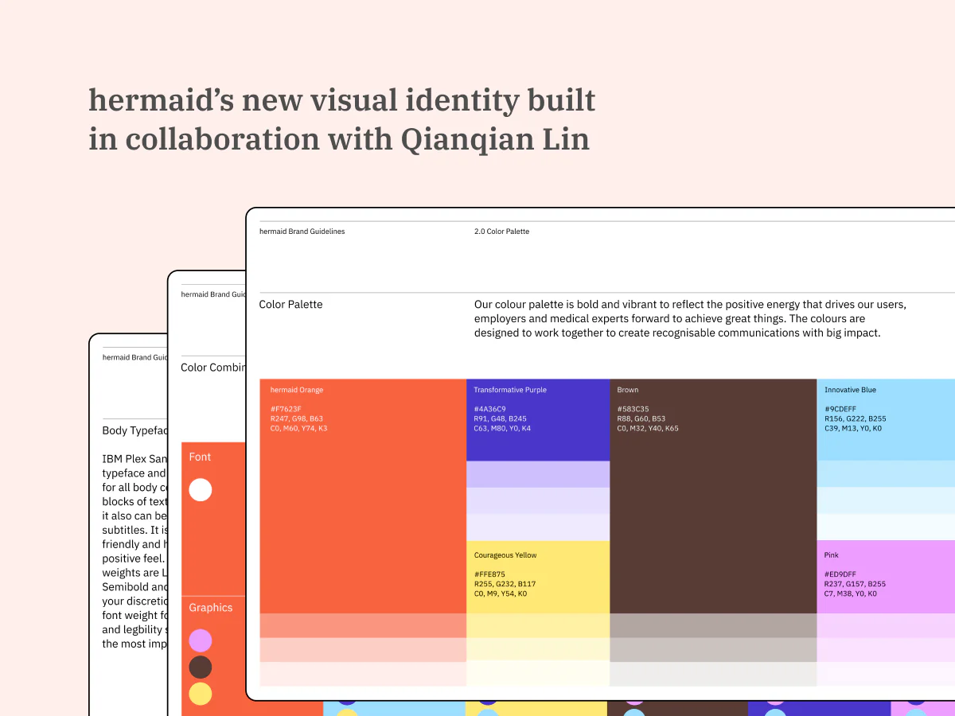
Task: Select the Courageous Yellow swatch
Action: coord(538,577)
